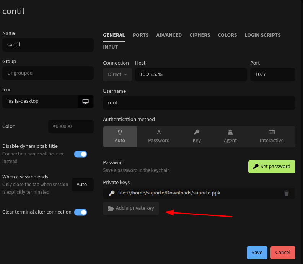
Task: Select Password authentication method
Action: pyautogui.click(x=159, y=136)
